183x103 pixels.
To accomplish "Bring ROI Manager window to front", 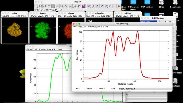I will pos(158,18).
